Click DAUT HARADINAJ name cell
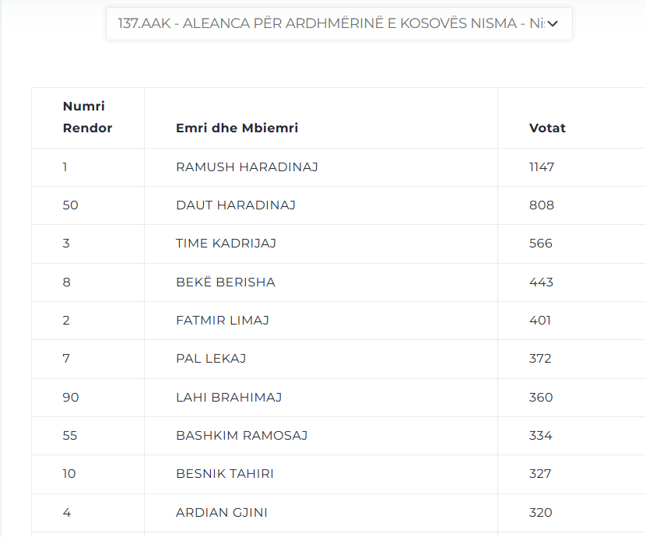Screen dimensions: 646x537 [x=236, y=205]
